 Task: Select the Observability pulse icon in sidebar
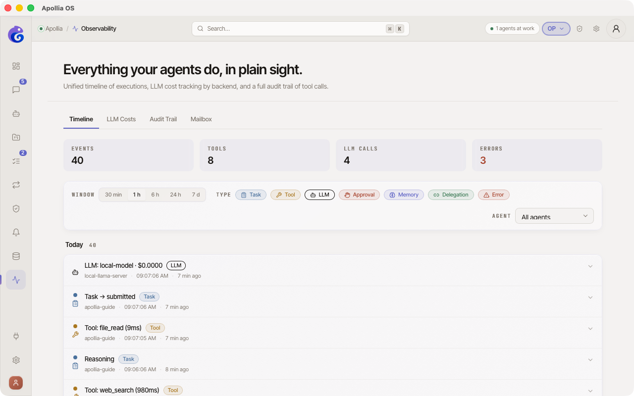pyautogui.click(x=16, y=280)
